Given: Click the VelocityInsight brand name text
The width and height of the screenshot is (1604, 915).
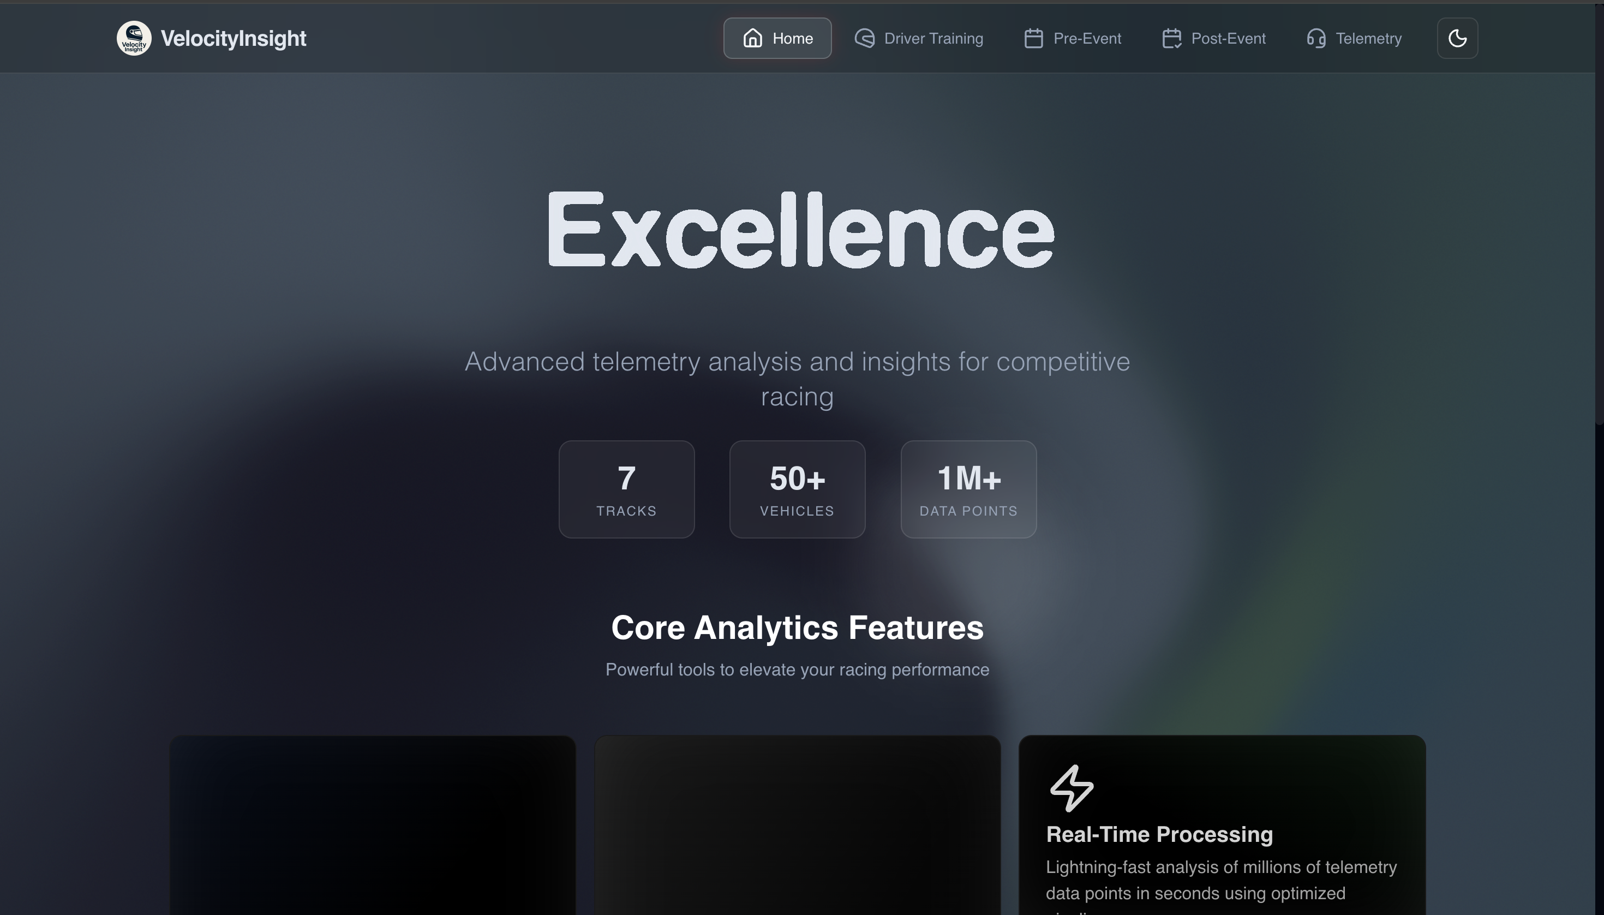Looking at the screenshot, I should tap(233, 38).
